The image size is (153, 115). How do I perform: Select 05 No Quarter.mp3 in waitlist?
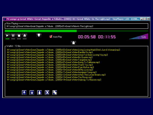[50, 57]
